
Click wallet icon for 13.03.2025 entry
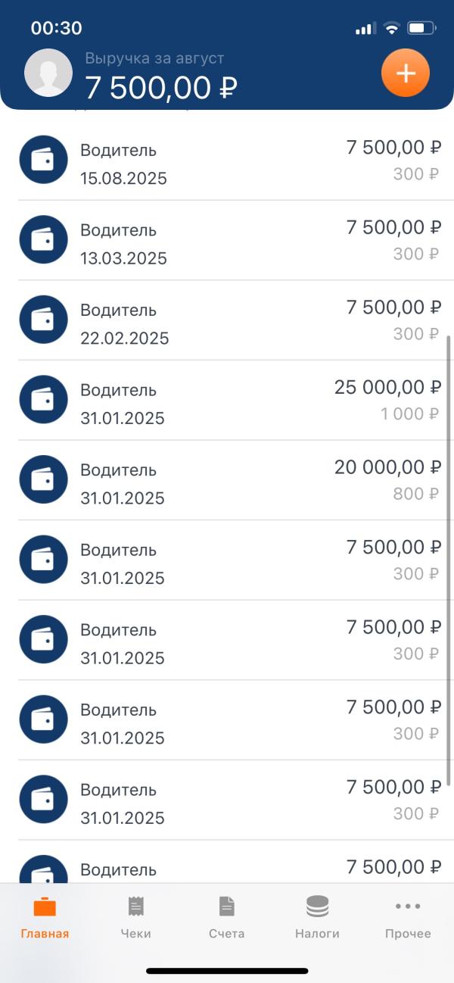pyautogui.click(x=43, y=240)
